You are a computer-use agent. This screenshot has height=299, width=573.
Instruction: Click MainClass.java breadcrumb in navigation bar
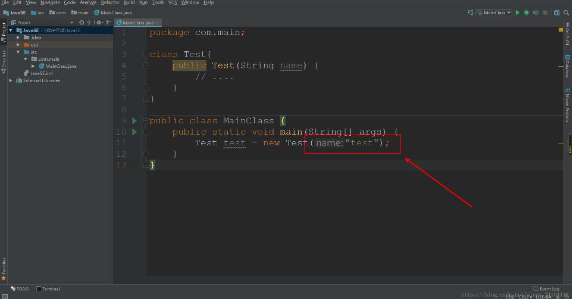coord(113,13)
